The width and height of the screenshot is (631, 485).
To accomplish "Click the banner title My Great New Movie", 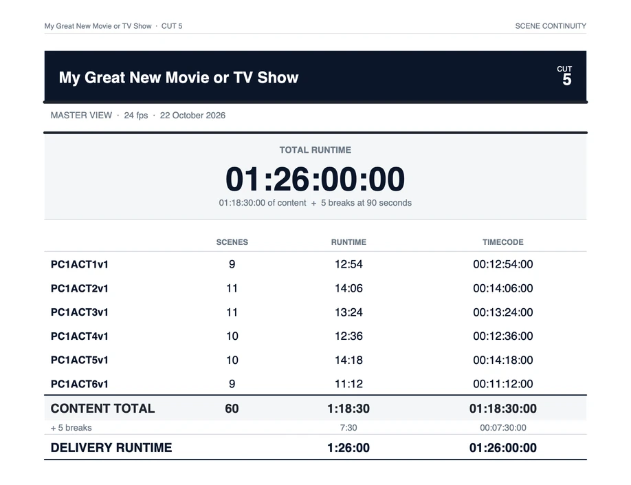I will coord(179,78).
